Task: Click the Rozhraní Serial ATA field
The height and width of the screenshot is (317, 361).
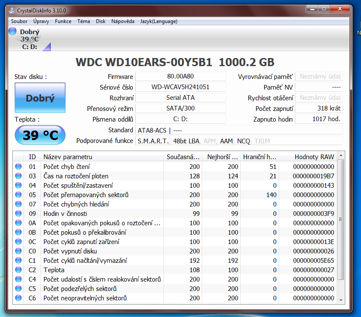Action: click(x=180, y=98)
